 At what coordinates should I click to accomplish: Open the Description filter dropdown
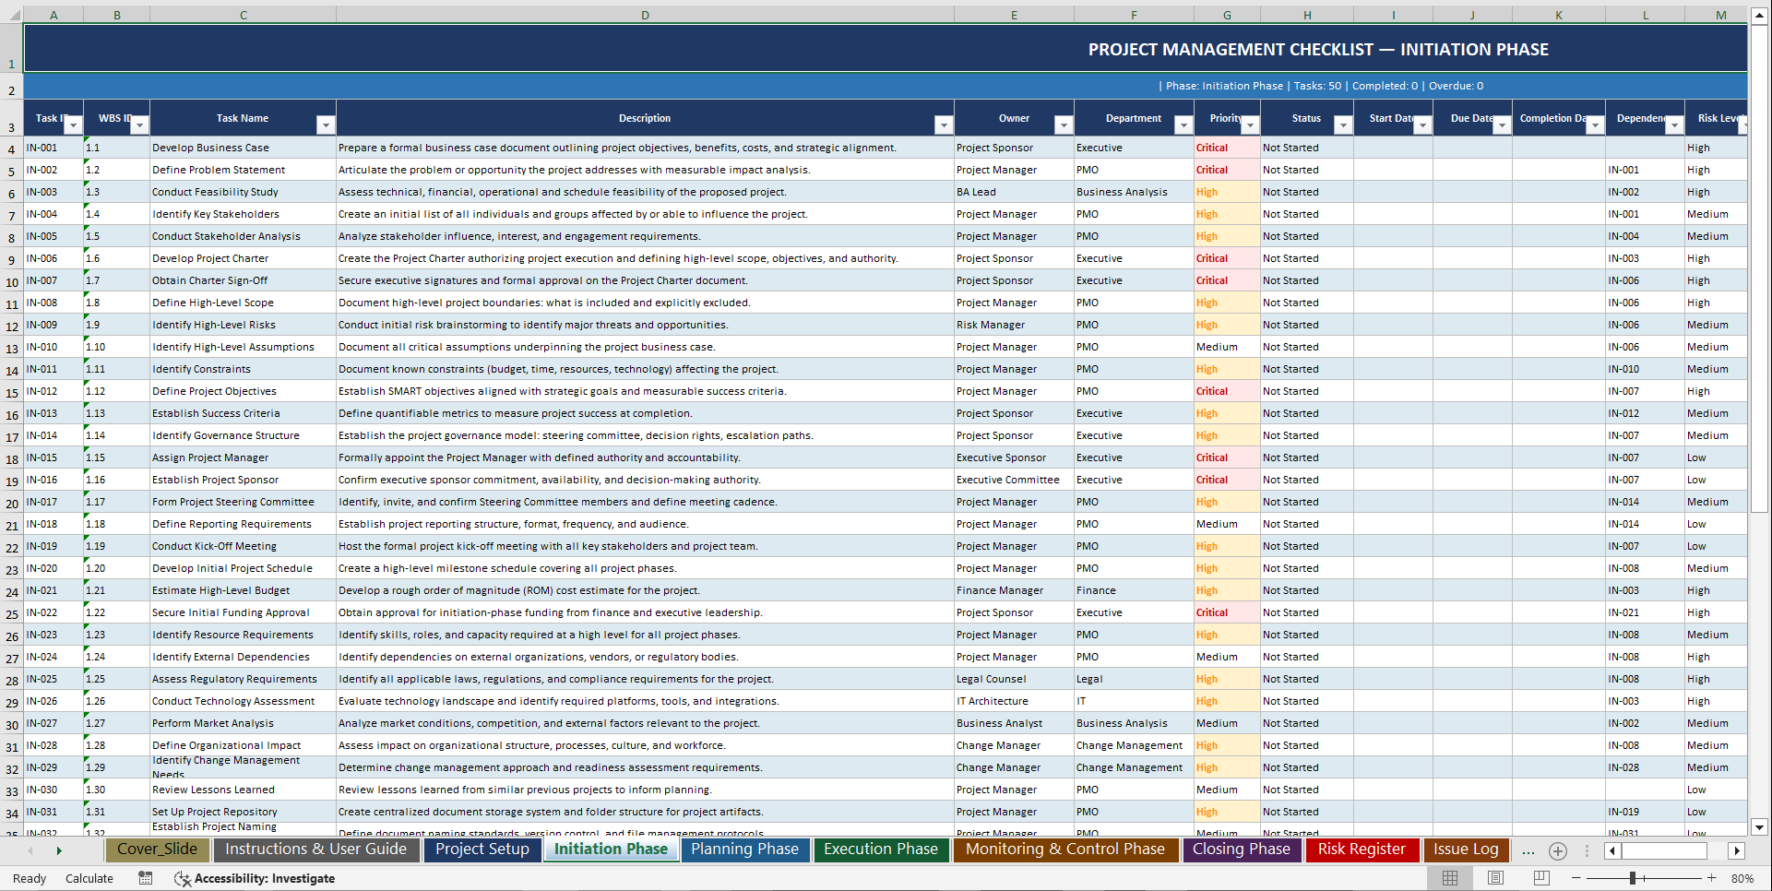tap(943, 125)
